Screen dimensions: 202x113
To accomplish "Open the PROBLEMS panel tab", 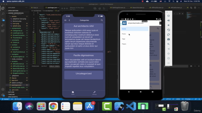I will tap(35, 66).
